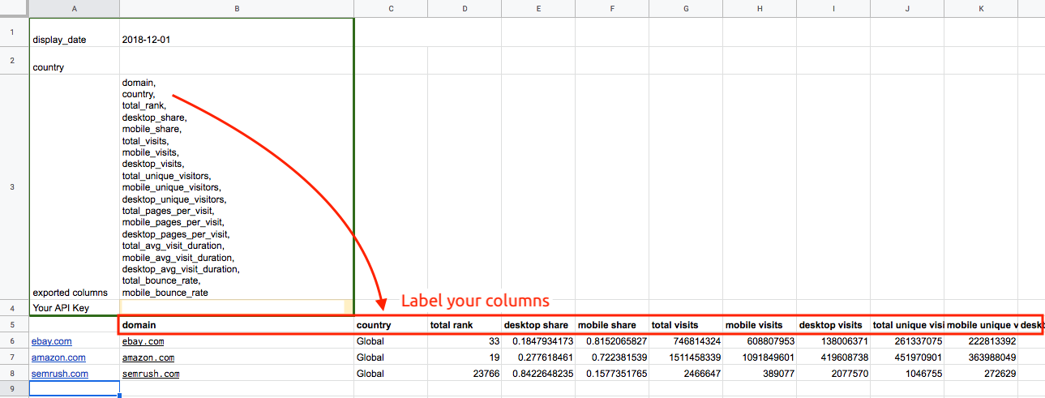This screenshot has width=1045, height=398.
Task: Click the domain header cell in row 5
Action: pyautogui.click(x=237, y=325)
